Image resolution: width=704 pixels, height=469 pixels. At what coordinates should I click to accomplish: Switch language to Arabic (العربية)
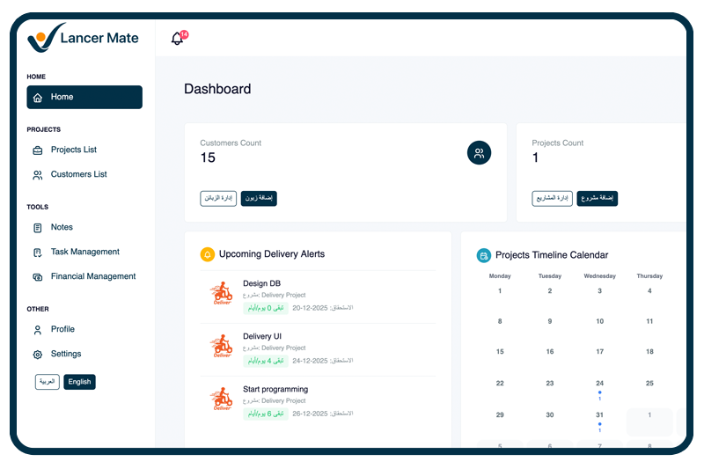[x=48, y=382]
